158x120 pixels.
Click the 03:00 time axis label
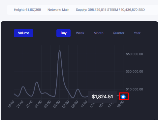[47, 104]
